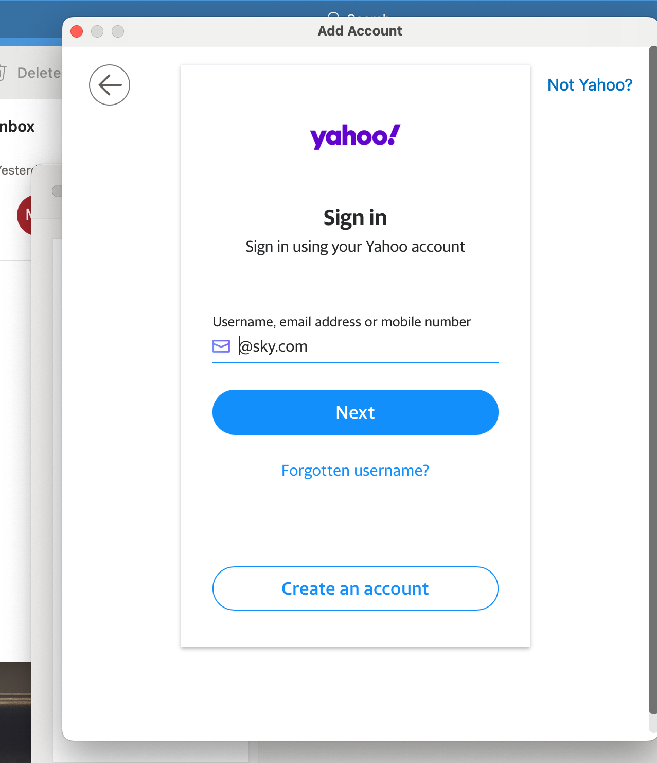This screenshot has width=657, height=763.
Task: Open the Forgotten username? link
Action: click(x=355, y=470)
